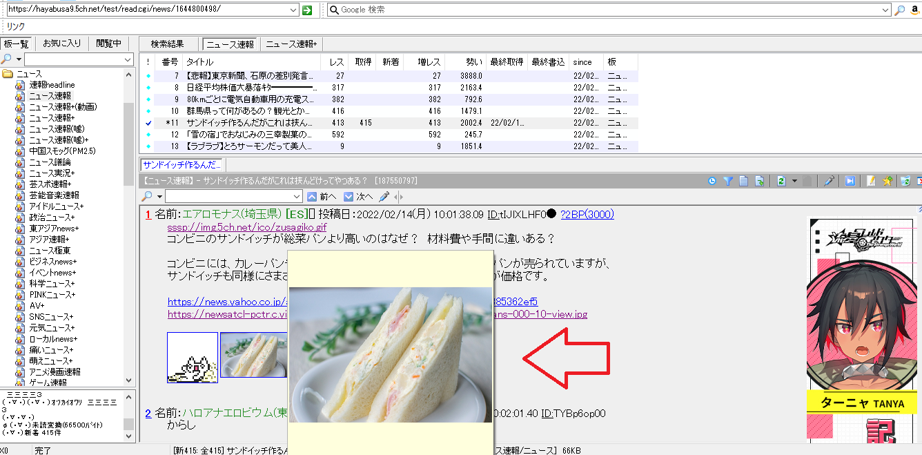Click the blue skip-to-end icon

click(x=850, y=181)
